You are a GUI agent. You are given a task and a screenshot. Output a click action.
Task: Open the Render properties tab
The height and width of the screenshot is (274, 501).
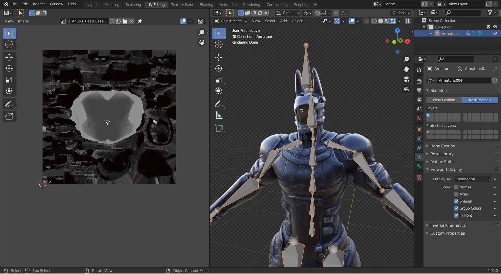[419, 81]
